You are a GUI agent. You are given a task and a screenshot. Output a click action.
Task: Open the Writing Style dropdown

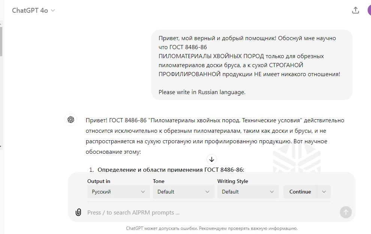point(248,192)
